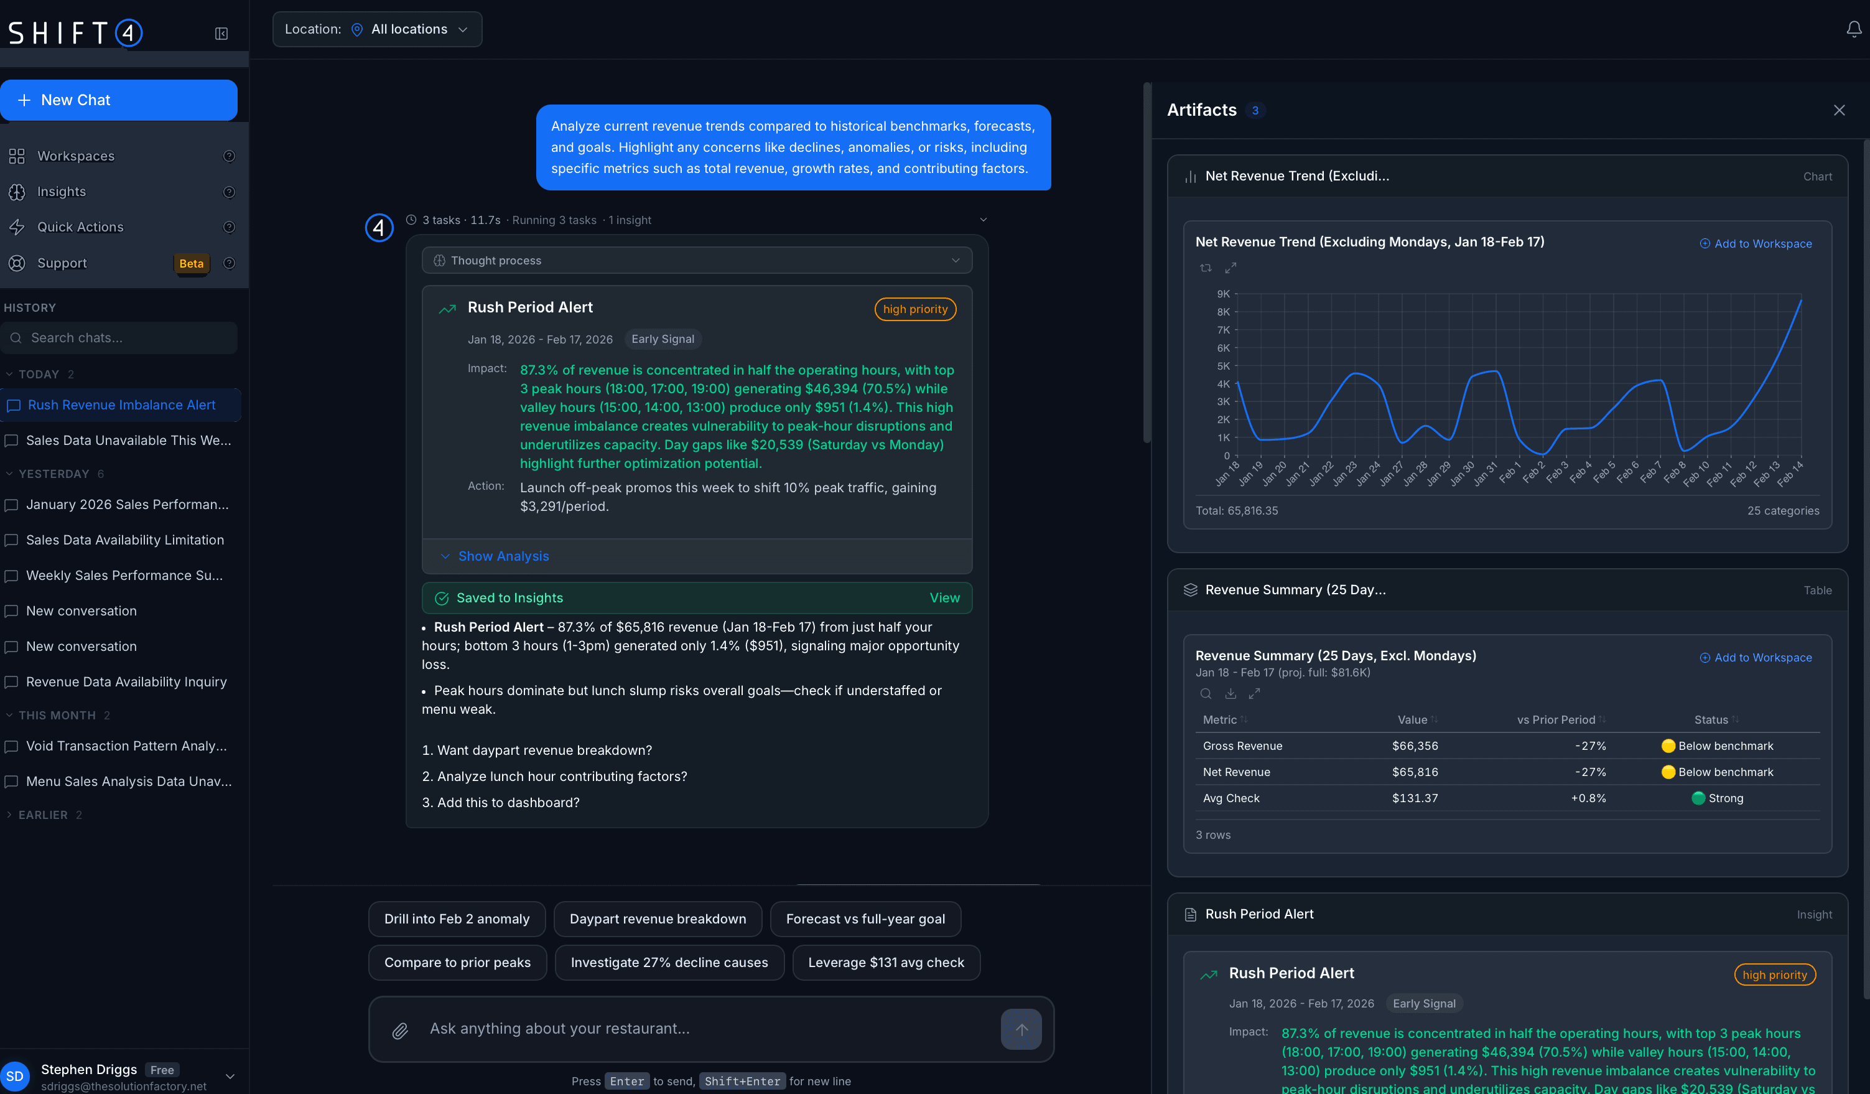Close the Artifacts panel
Viewport: 1870px width, 1094px height.
1839,110
